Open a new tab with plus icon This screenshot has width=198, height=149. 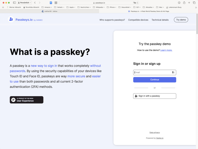pos(189,3)
